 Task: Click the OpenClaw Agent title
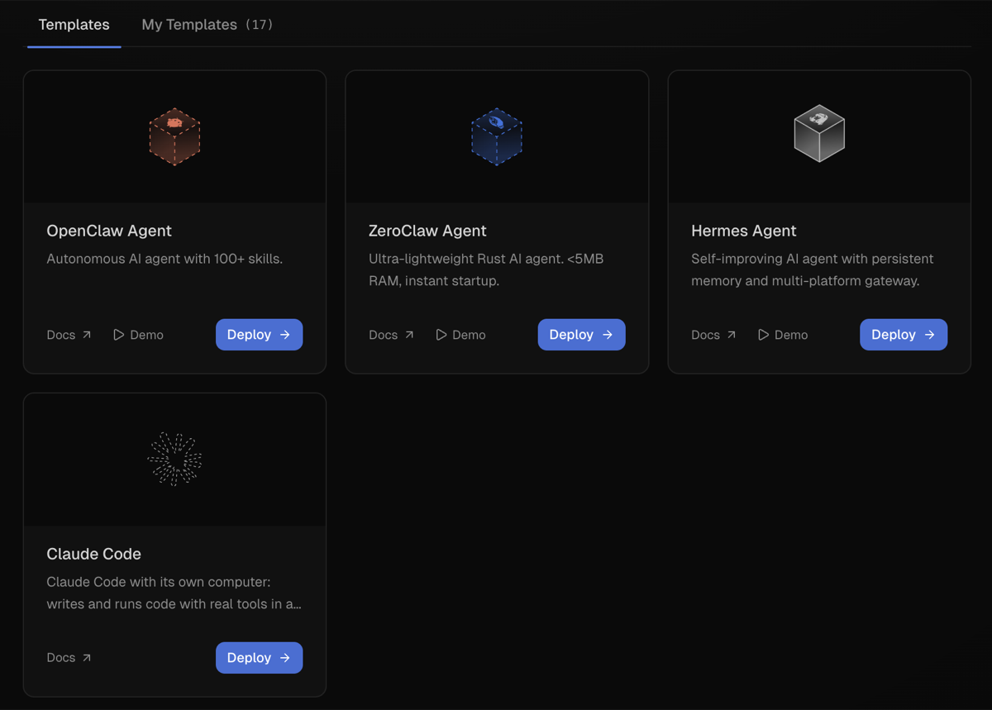point(109,231)
